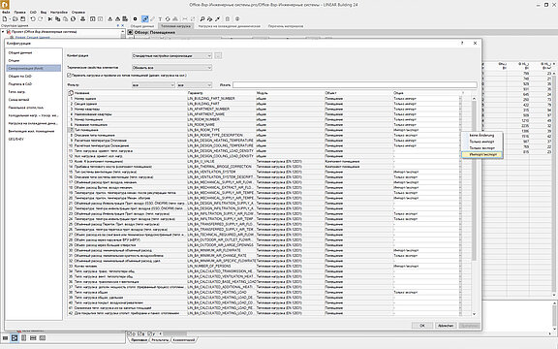Click the LINEAR application logo icon

tap(5, 5)
